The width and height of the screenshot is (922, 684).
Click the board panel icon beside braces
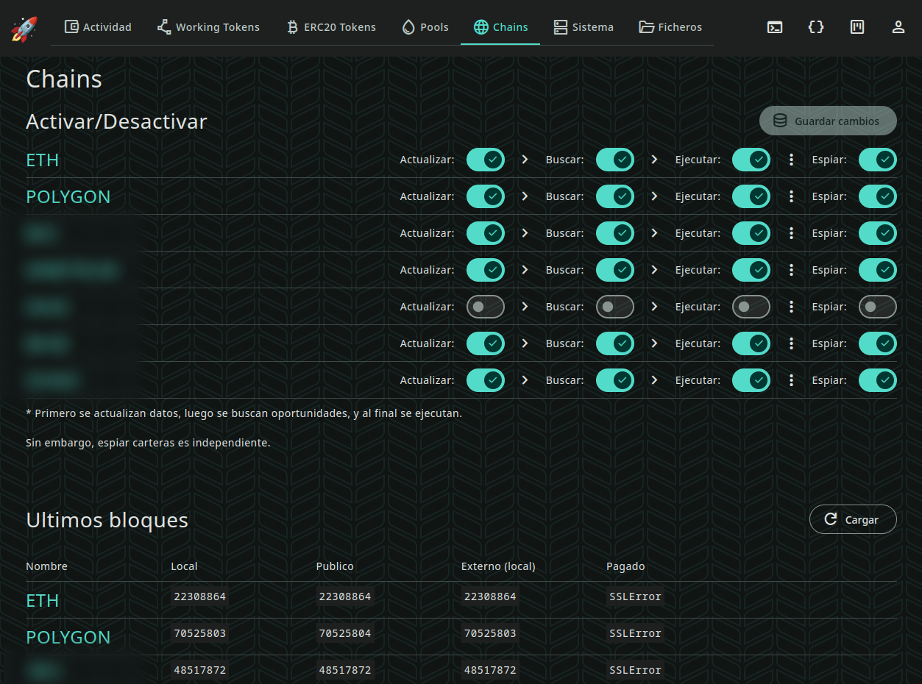pyautogui.click(x=857, y=27)
